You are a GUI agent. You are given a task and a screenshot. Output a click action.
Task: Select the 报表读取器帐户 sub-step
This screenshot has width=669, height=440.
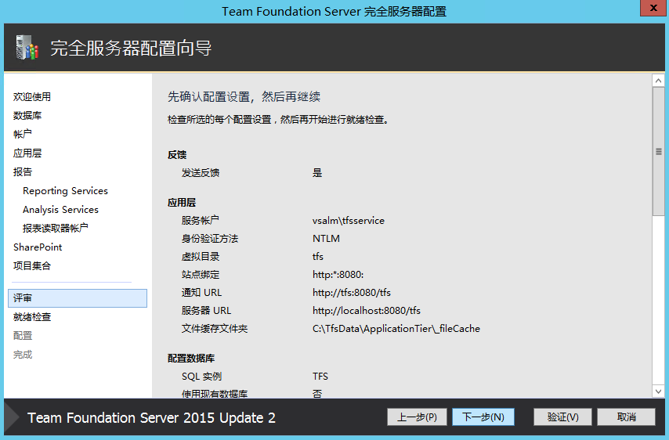pyautogui.click(x=56, y=228)
